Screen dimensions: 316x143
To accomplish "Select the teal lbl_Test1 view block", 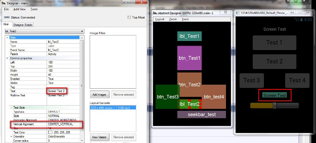I will [x=190, y=36].
